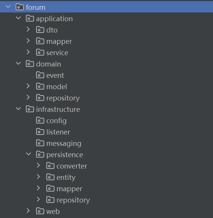Image resolution: width=213 pixels, height=218 pixels.
Task: Expand the entity package under persistence
Action: [38, 177]
